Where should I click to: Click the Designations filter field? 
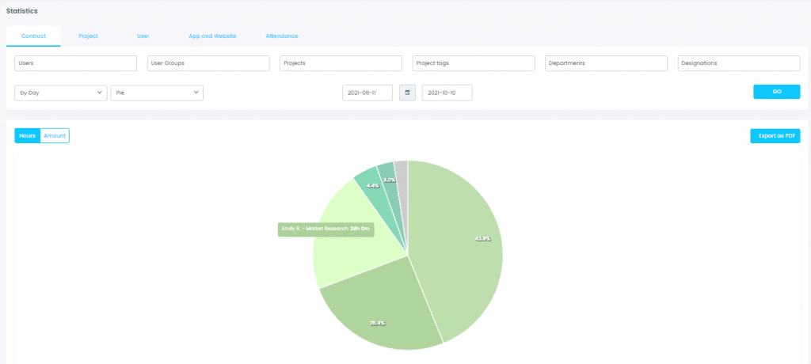pyautogui.click(x=739, y=63)
